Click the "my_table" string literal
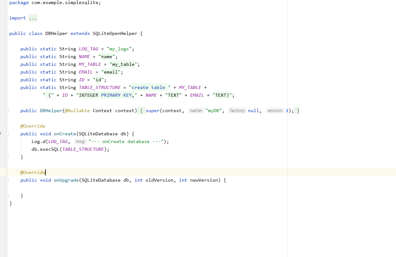The image size is (396, 257). coord(123,64)
